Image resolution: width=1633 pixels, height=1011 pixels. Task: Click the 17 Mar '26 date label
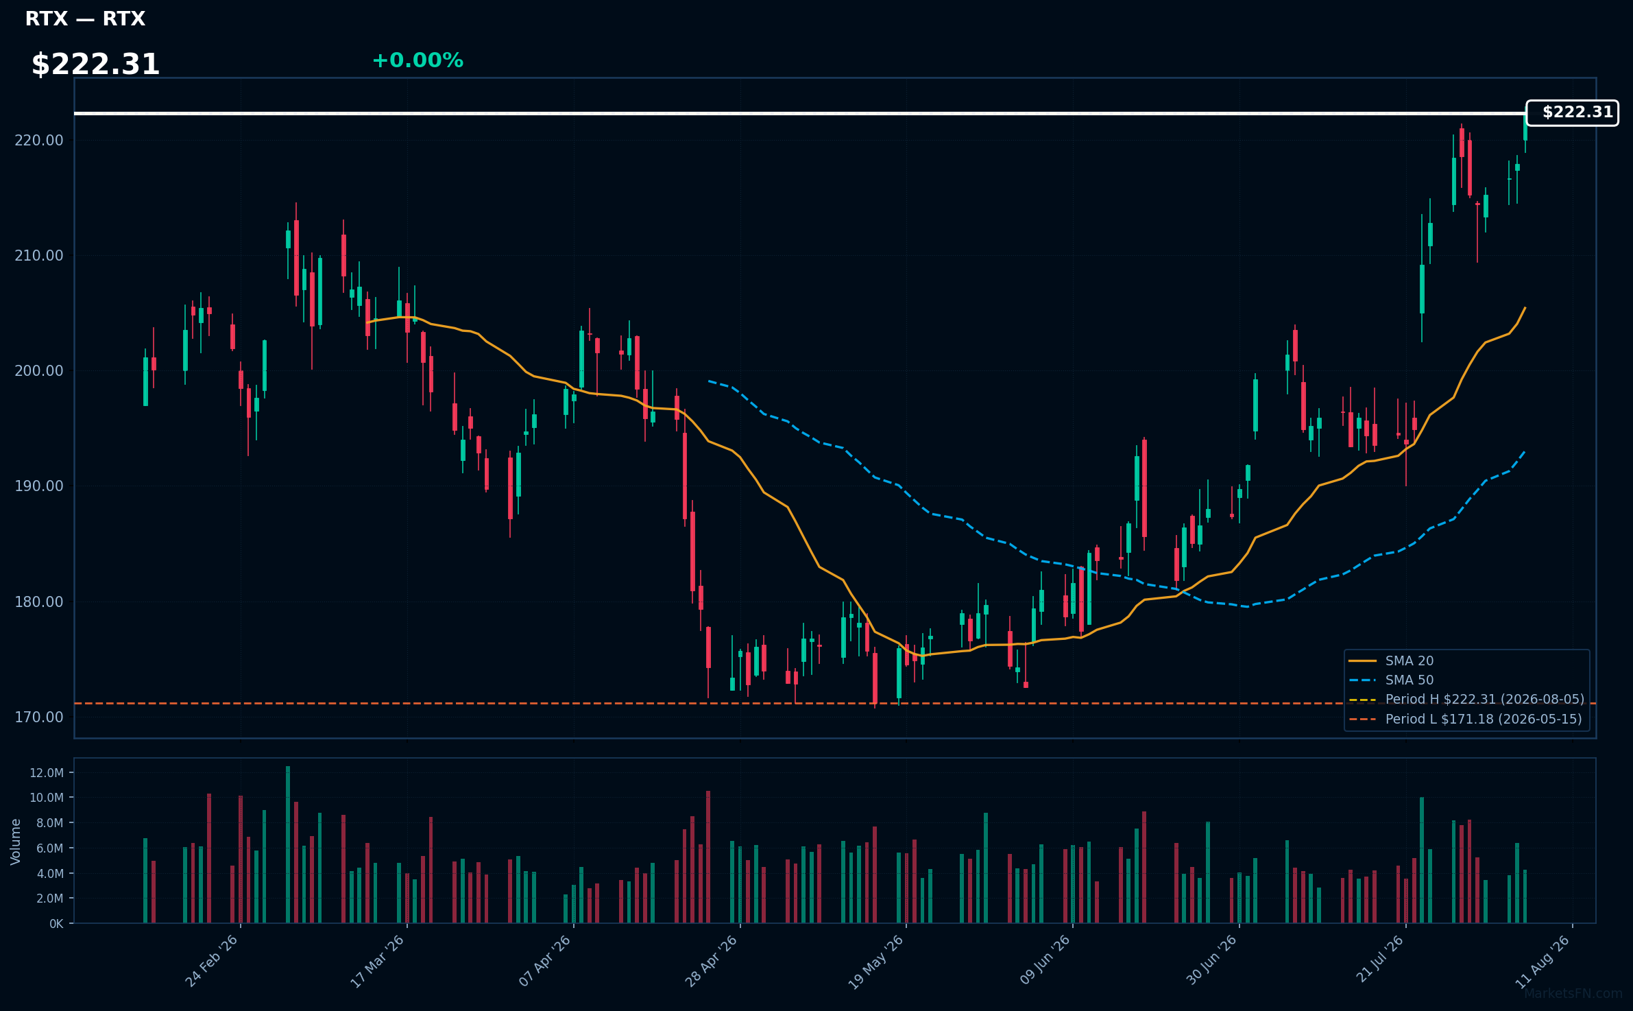378,961
